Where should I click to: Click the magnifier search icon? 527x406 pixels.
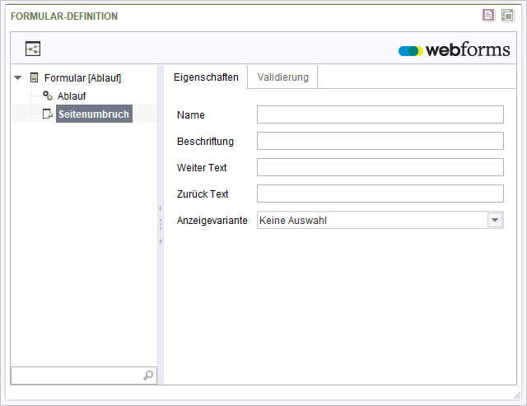coord(148,376)
